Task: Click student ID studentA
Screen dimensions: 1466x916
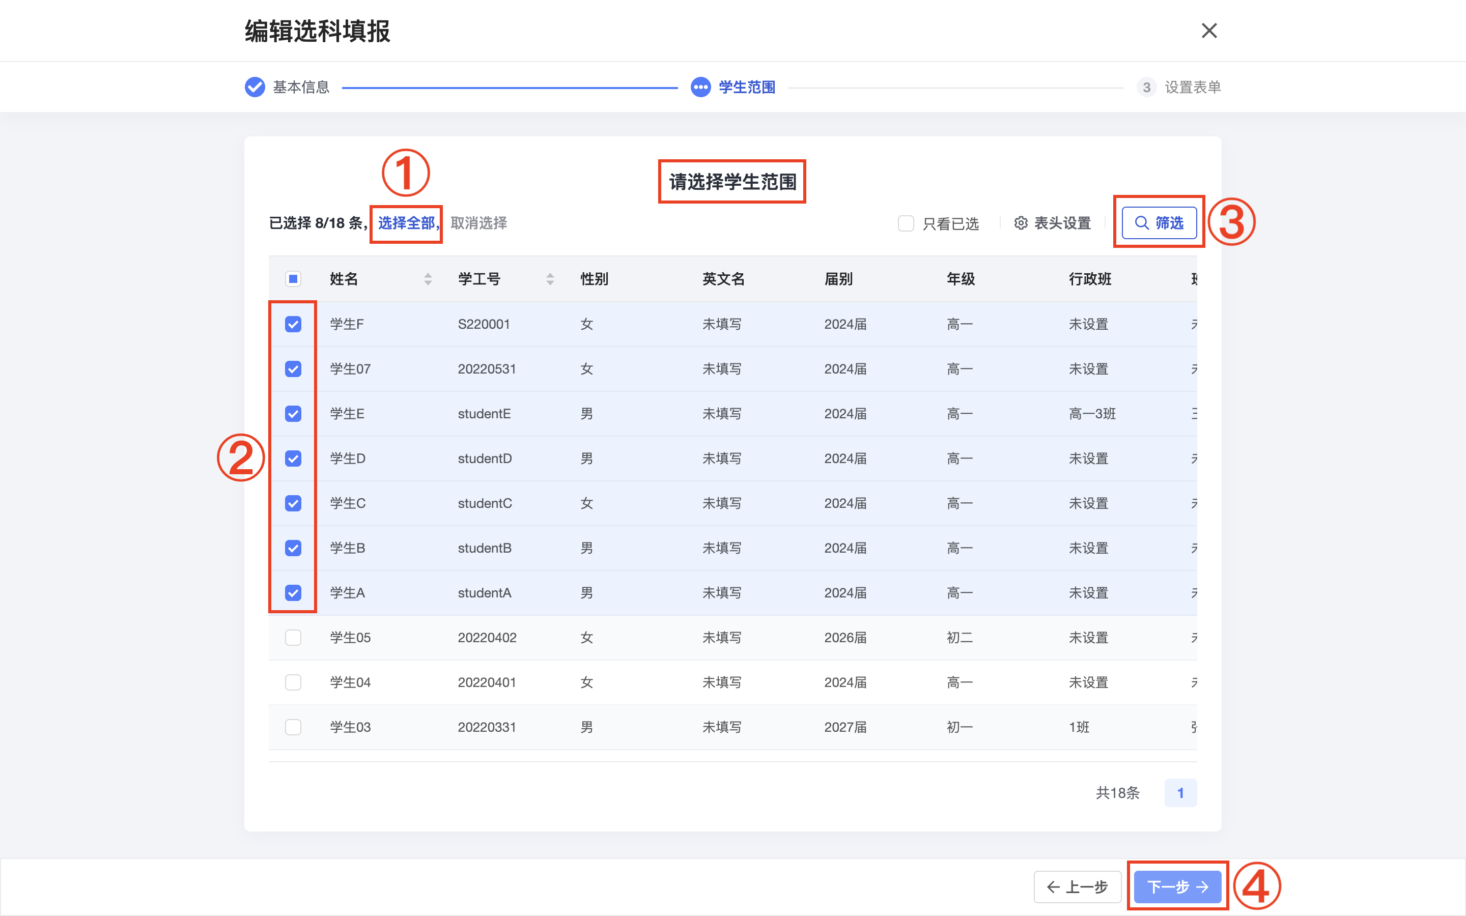Action: (485, 592)
